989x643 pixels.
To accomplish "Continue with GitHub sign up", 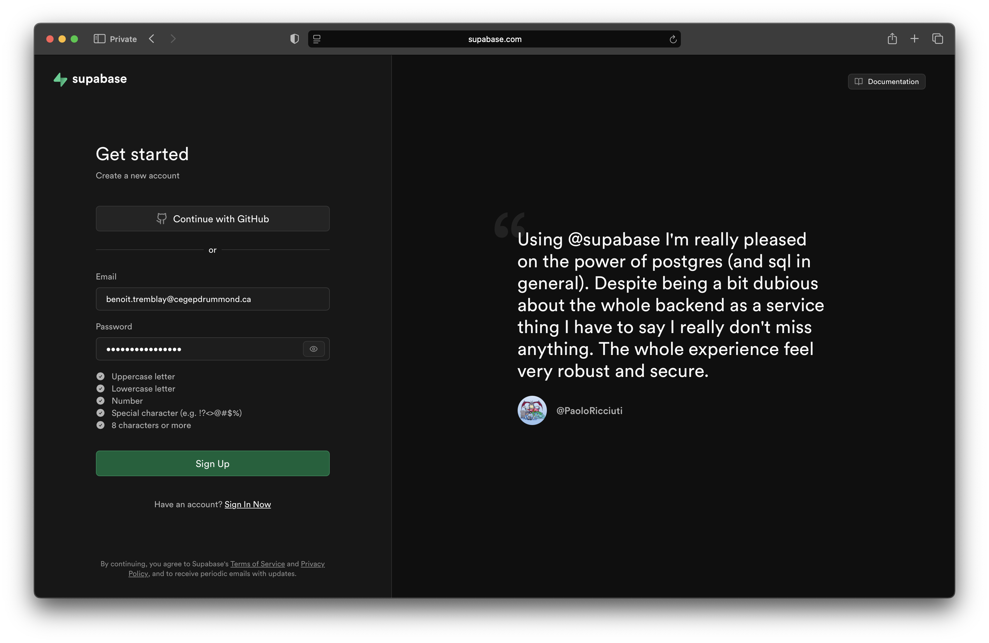I will pyautogui.click(x=213, y=219).
